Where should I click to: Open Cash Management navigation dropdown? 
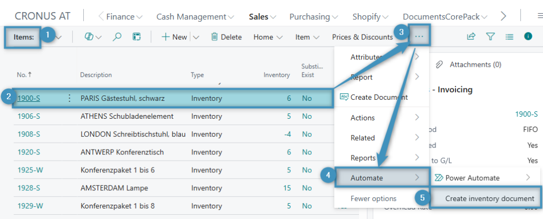[x=195, y=16]
